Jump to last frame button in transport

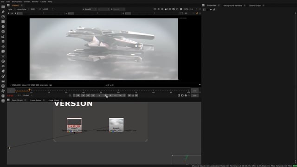(x=121, y=96)
